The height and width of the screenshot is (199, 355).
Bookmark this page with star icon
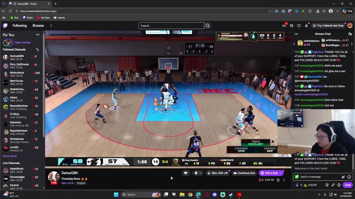tap(270, 11)
